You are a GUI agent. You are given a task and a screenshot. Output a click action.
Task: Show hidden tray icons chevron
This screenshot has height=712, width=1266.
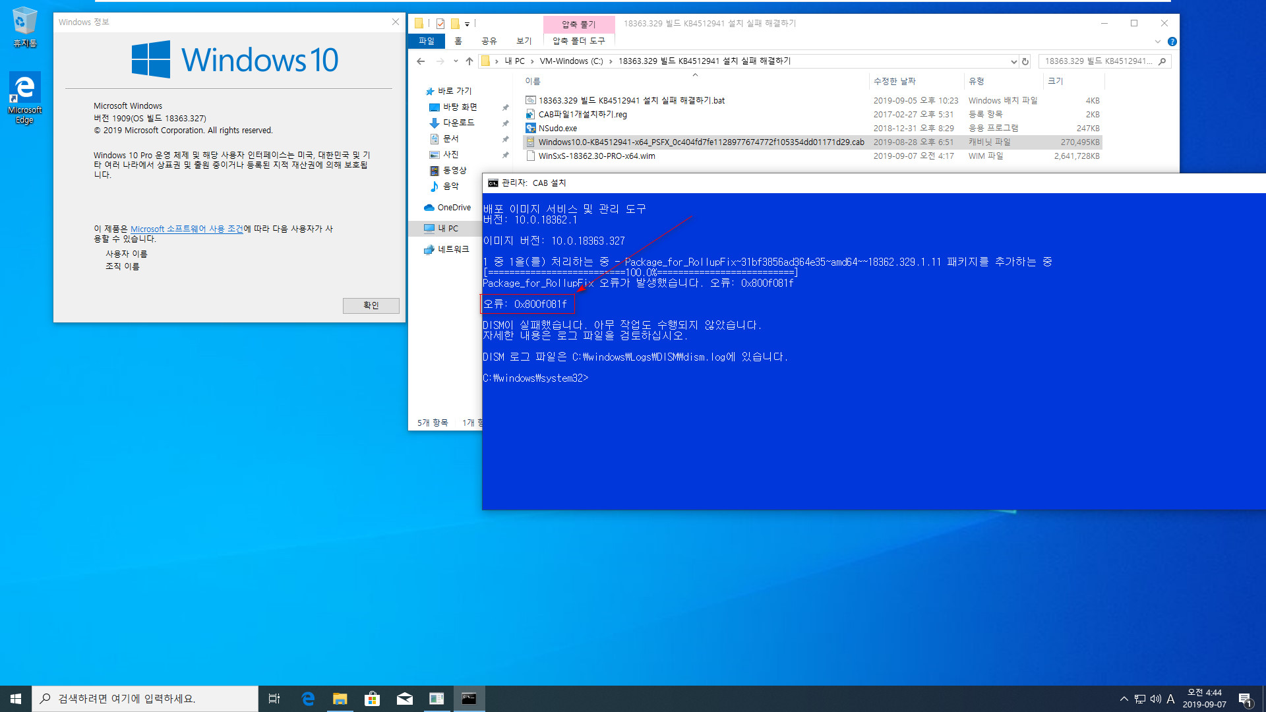tap(1124, 699)
